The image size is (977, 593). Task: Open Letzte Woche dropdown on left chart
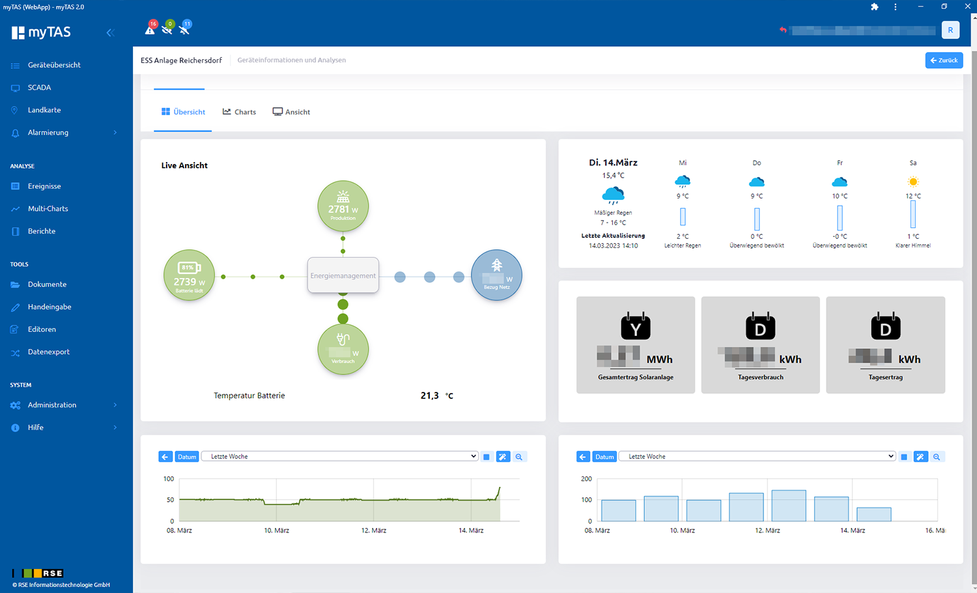341,456
